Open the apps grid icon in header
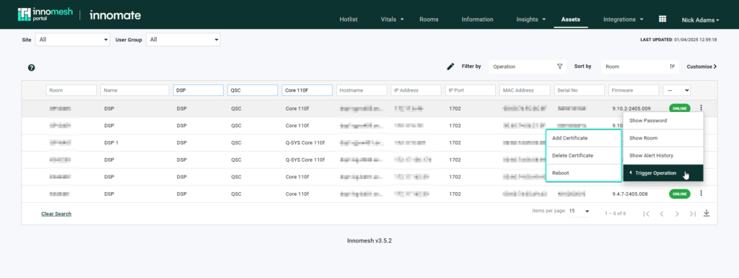 coord(663,19)
